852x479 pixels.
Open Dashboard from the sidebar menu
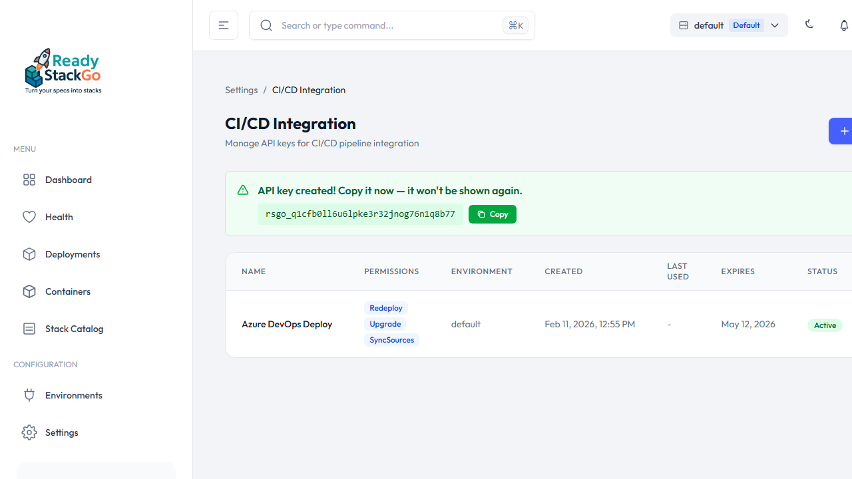tap(68, 180)
